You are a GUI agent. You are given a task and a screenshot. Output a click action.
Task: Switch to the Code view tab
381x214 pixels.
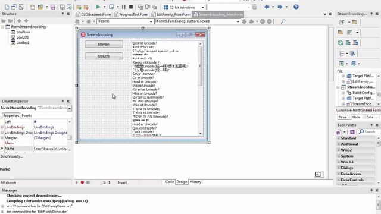(169, 182)
